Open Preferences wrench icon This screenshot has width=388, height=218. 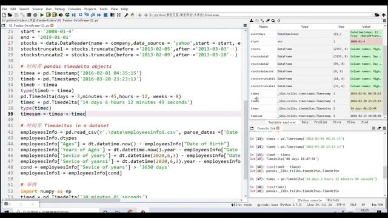coord(127,15)
